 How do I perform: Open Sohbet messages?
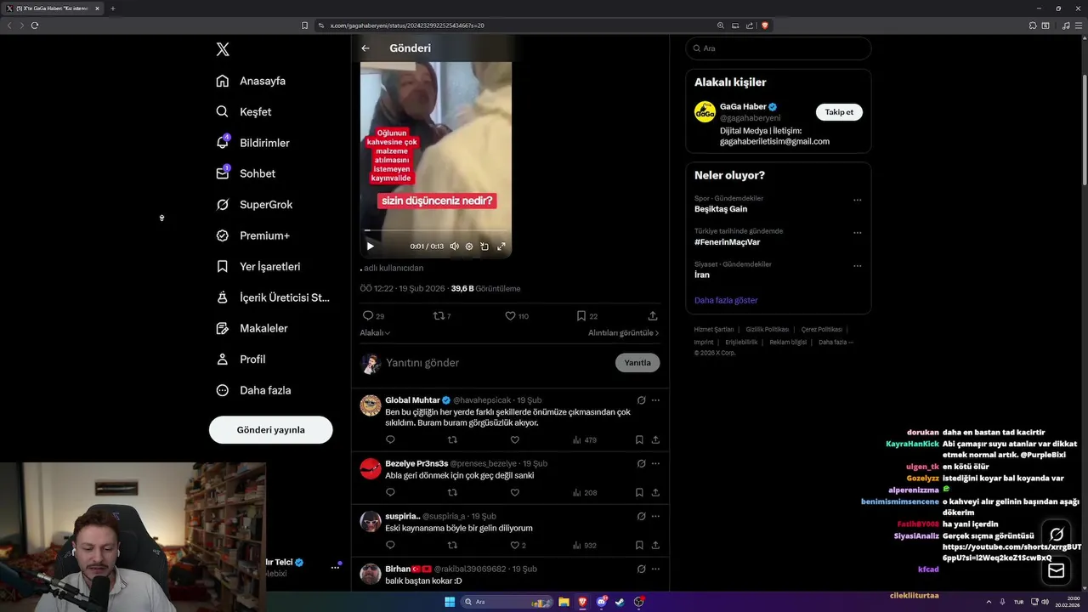coord(246,173)
